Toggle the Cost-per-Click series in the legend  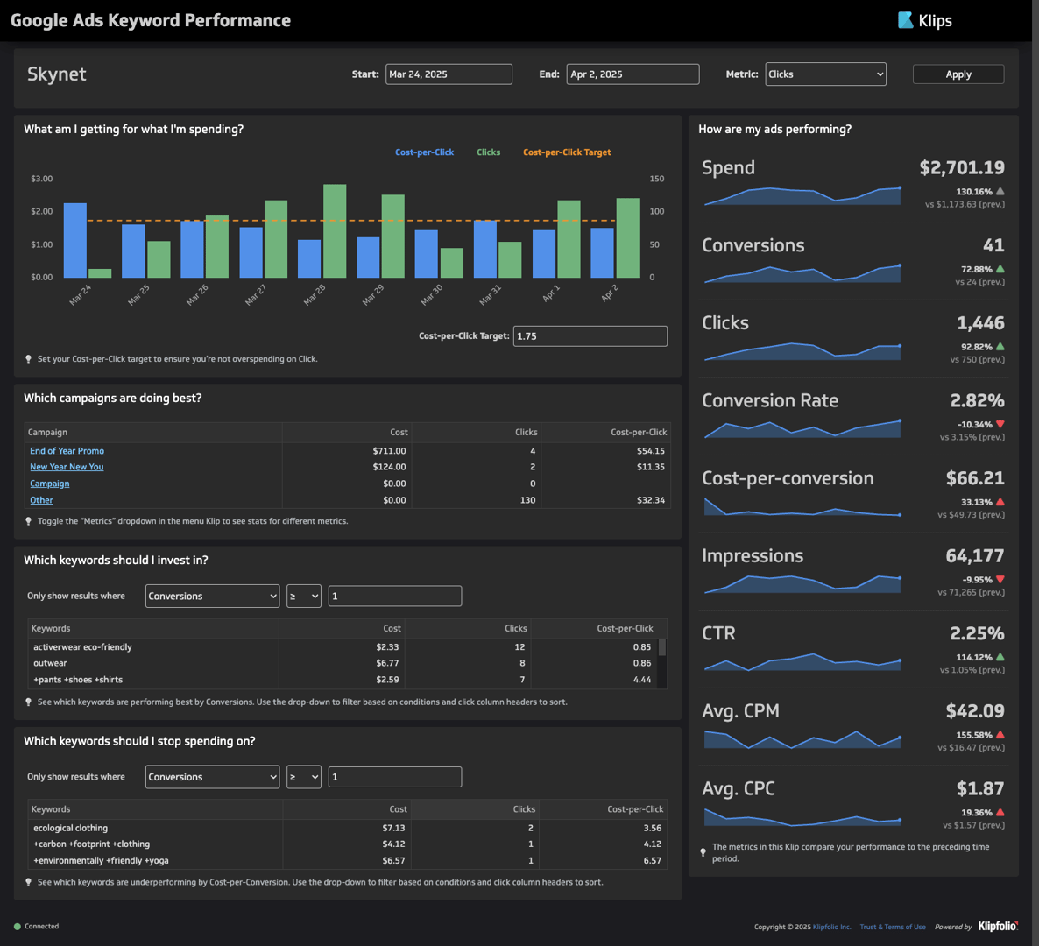click(424, 152)
